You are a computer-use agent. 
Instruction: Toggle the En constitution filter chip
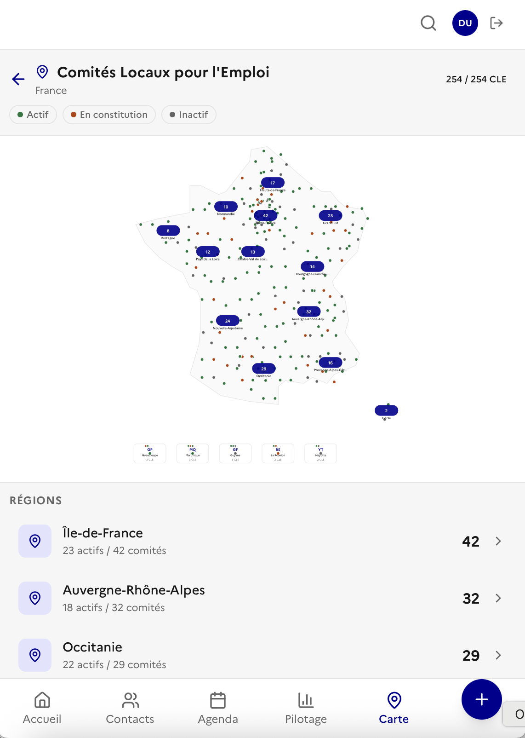tap(109, 115)
